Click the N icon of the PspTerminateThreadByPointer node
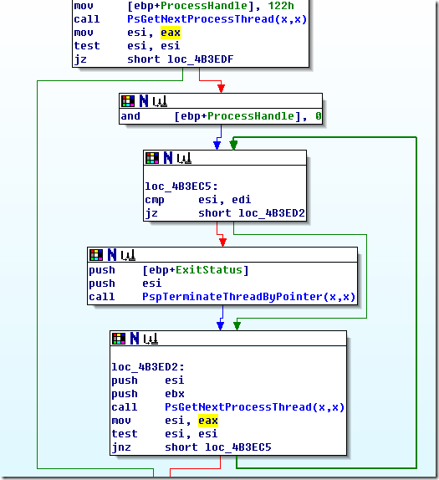The image size is (439, 480). 112,255
